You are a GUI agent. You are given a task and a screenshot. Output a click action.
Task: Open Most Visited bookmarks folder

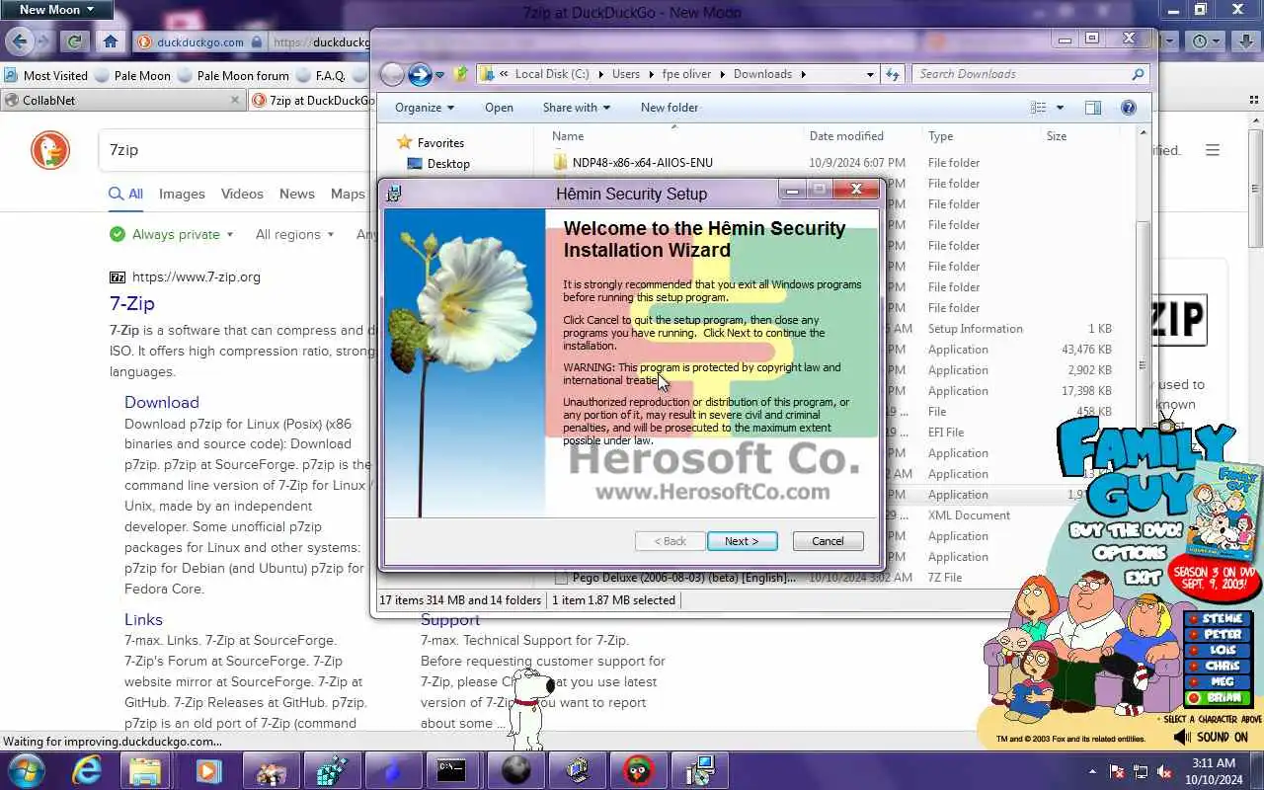[46, 75]
